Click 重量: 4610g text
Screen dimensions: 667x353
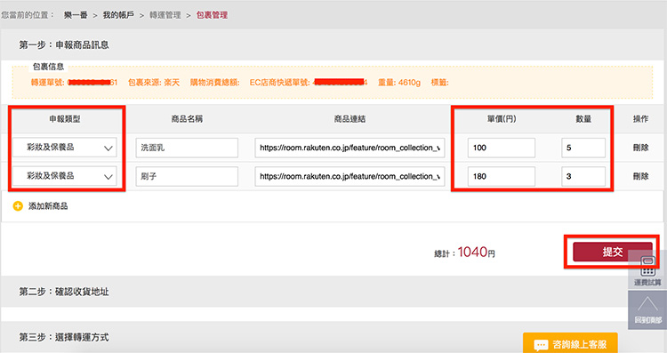pyautogui.click(x=399, y=83)
